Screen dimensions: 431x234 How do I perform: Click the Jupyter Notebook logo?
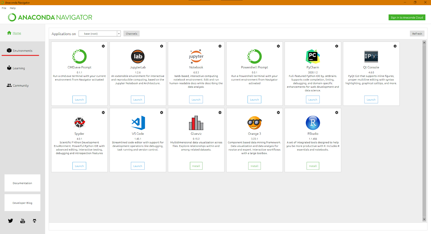pos(196,56)
